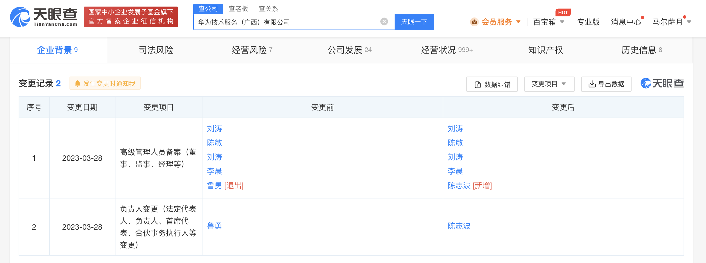Expand the 马尔萨月 user menu
Viewport: 706px width, 263px height.
pyautogui.click(x=672, y=22)
